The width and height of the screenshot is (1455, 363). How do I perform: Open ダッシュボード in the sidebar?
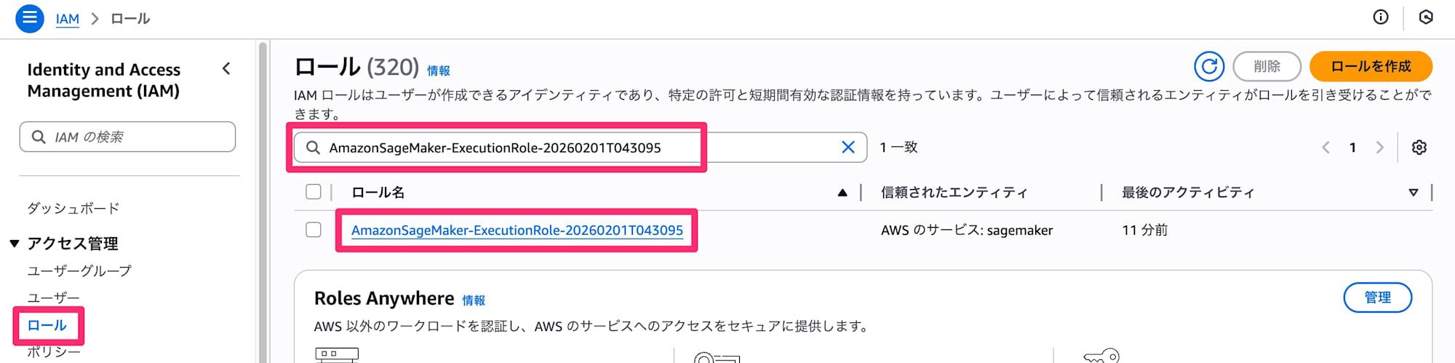[x=73, y=208]
